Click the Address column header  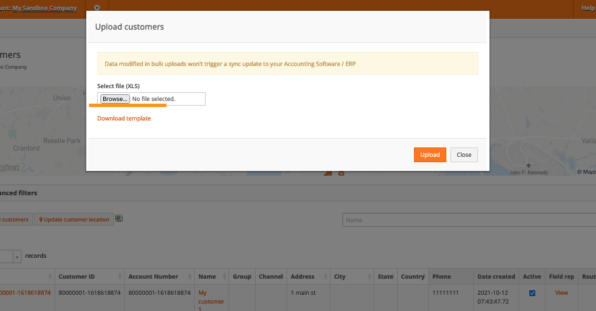tap(302, 277)
